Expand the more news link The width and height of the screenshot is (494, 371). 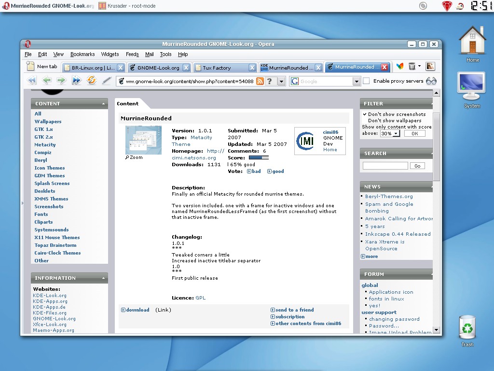pyautogui.click(x=370, y=256)
